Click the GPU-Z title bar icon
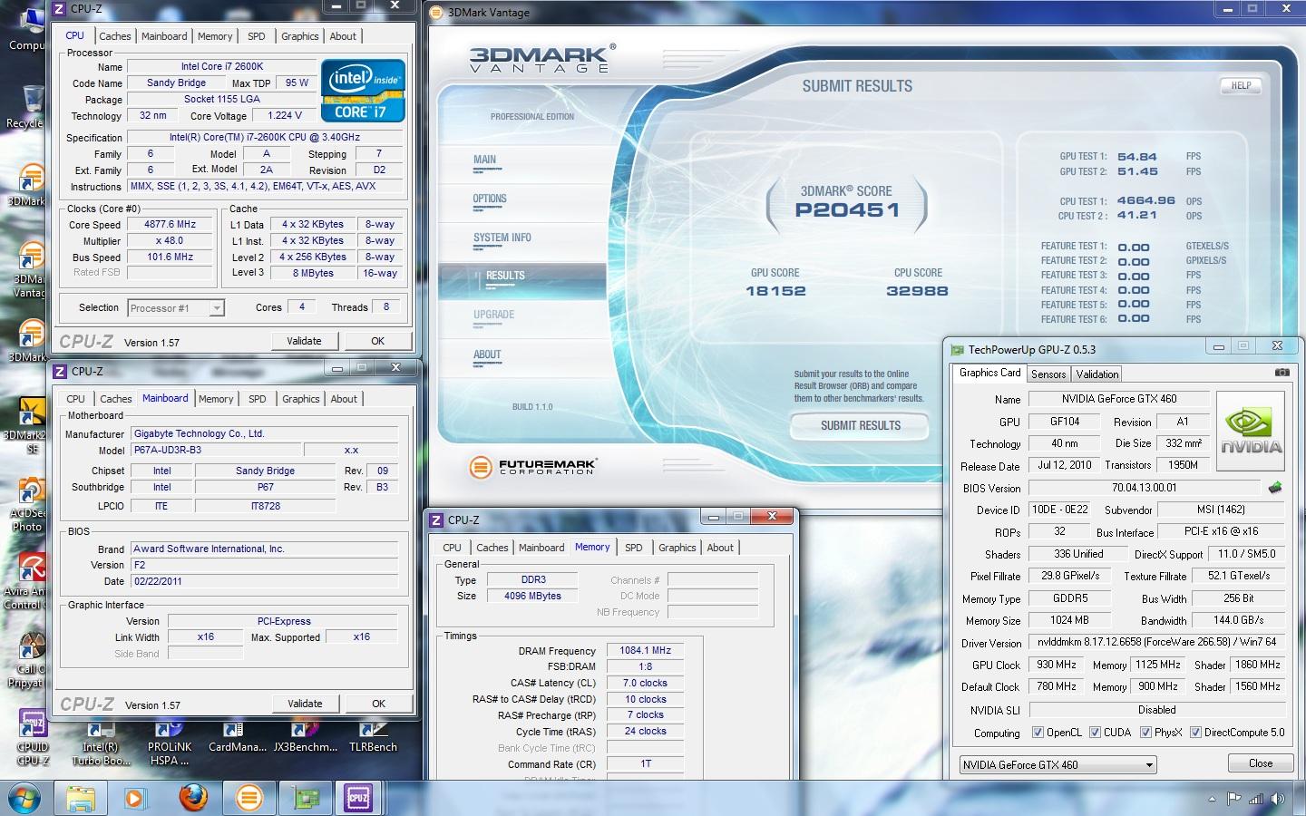 [x=957, y=349]
